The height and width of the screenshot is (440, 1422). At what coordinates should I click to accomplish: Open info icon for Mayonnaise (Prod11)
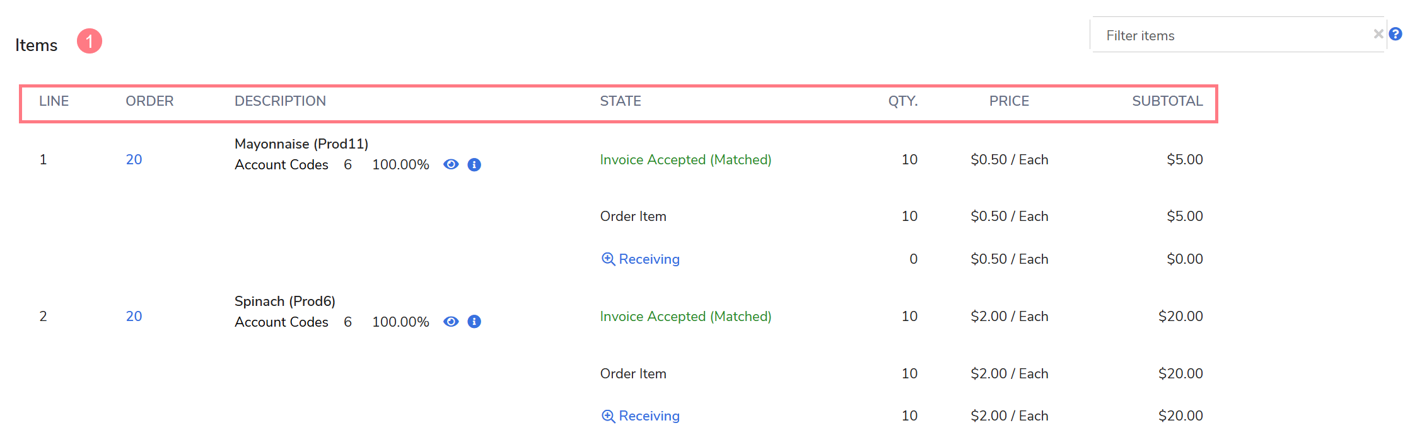point(474,165)
